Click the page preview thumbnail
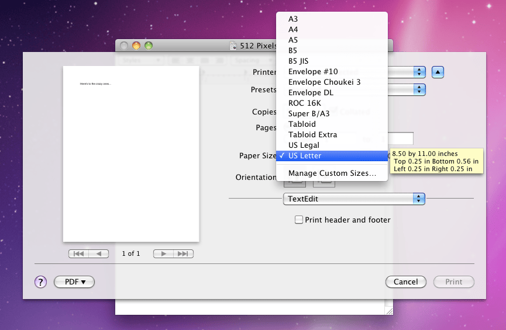The width and height of the screenshot is (506, 330). point(131,154)
